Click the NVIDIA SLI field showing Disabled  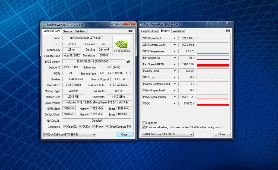click(97, 121)
